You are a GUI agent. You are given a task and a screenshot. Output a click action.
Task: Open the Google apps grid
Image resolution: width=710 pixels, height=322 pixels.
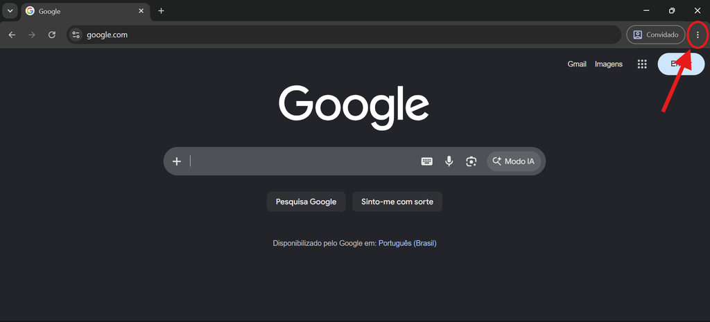[x=641, y=64]
